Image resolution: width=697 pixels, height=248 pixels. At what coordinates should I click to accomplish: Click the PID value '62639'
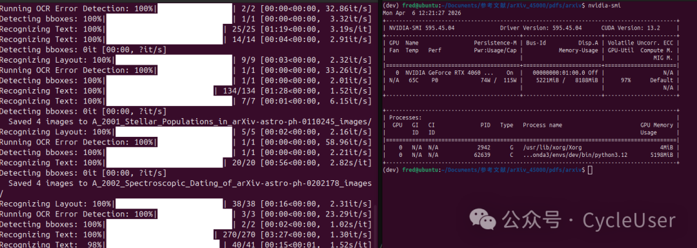pyautogui.click(x=482, y=154)
